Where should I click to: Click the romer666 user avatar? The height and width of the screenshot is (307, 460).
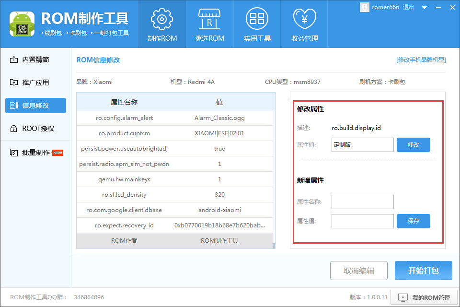tap(364, 7)
